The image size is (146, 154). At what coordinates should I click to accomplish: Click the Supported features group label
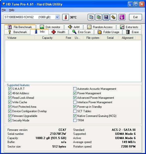point(18,85)
